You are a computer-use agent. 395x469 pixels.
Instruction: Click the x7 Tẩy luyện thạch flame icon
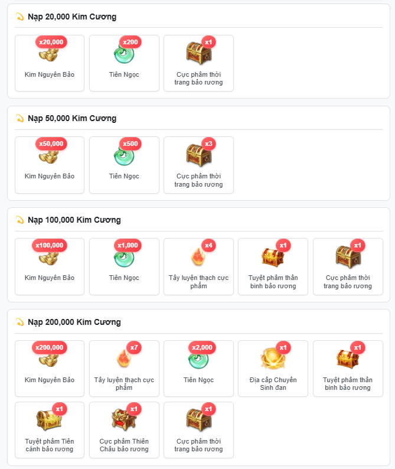point(124,359)
